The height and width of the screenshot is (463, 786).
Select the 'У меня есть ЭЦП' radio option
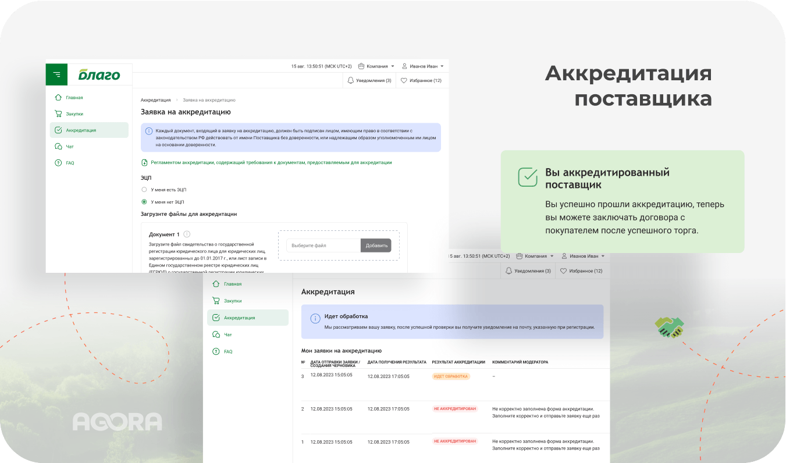pos(144,190)
